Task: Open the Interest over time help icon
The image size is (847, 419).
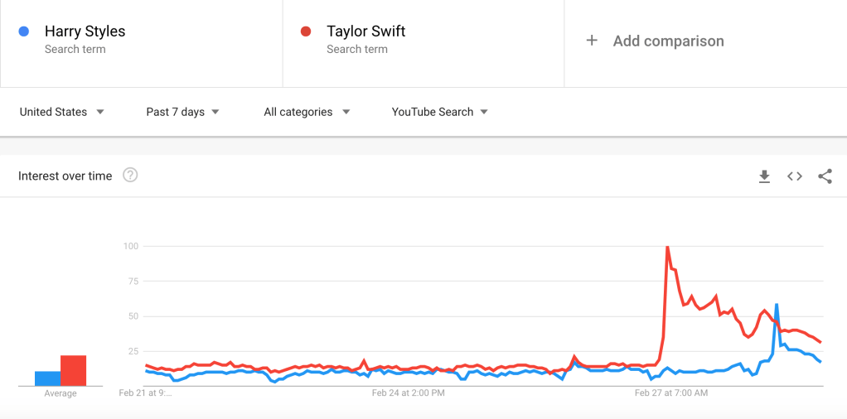Action: click(130, 175)
